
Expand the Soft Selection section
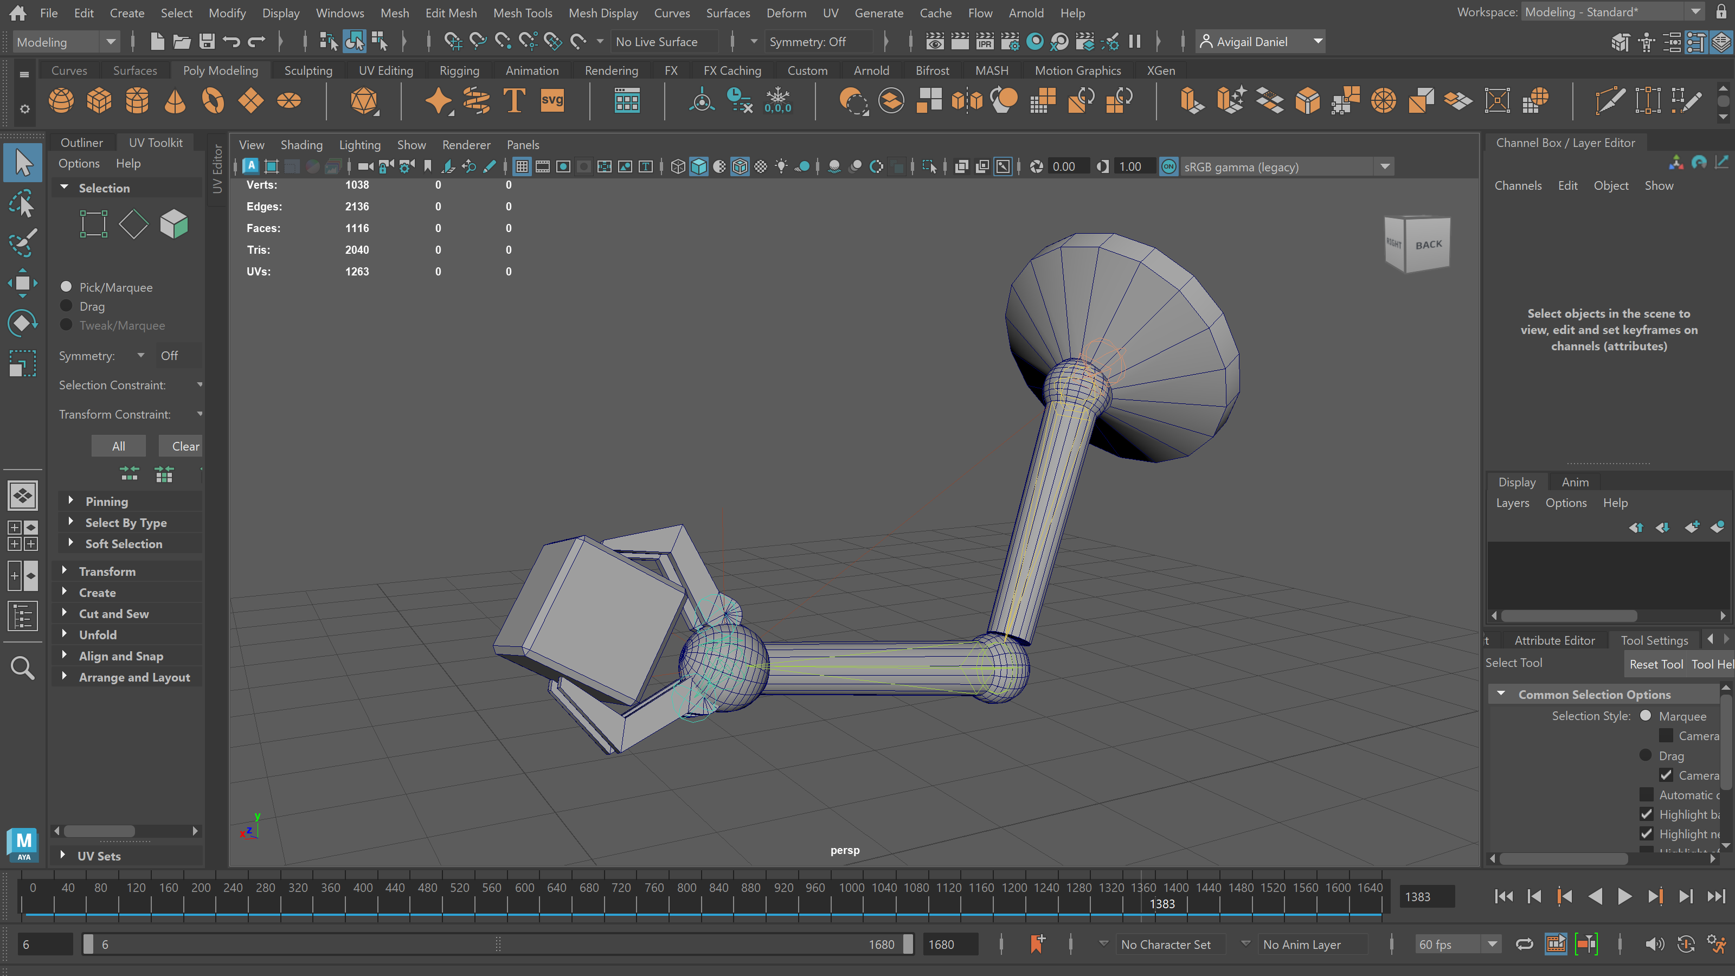point(123,543)
